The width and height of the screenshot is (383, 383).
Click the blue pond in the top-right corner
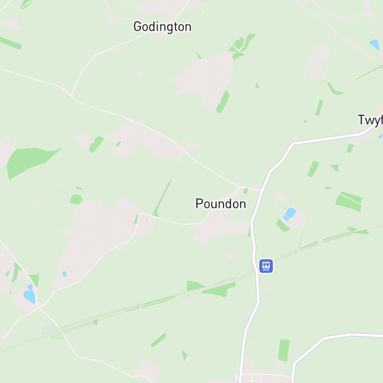tap(375, 44)
